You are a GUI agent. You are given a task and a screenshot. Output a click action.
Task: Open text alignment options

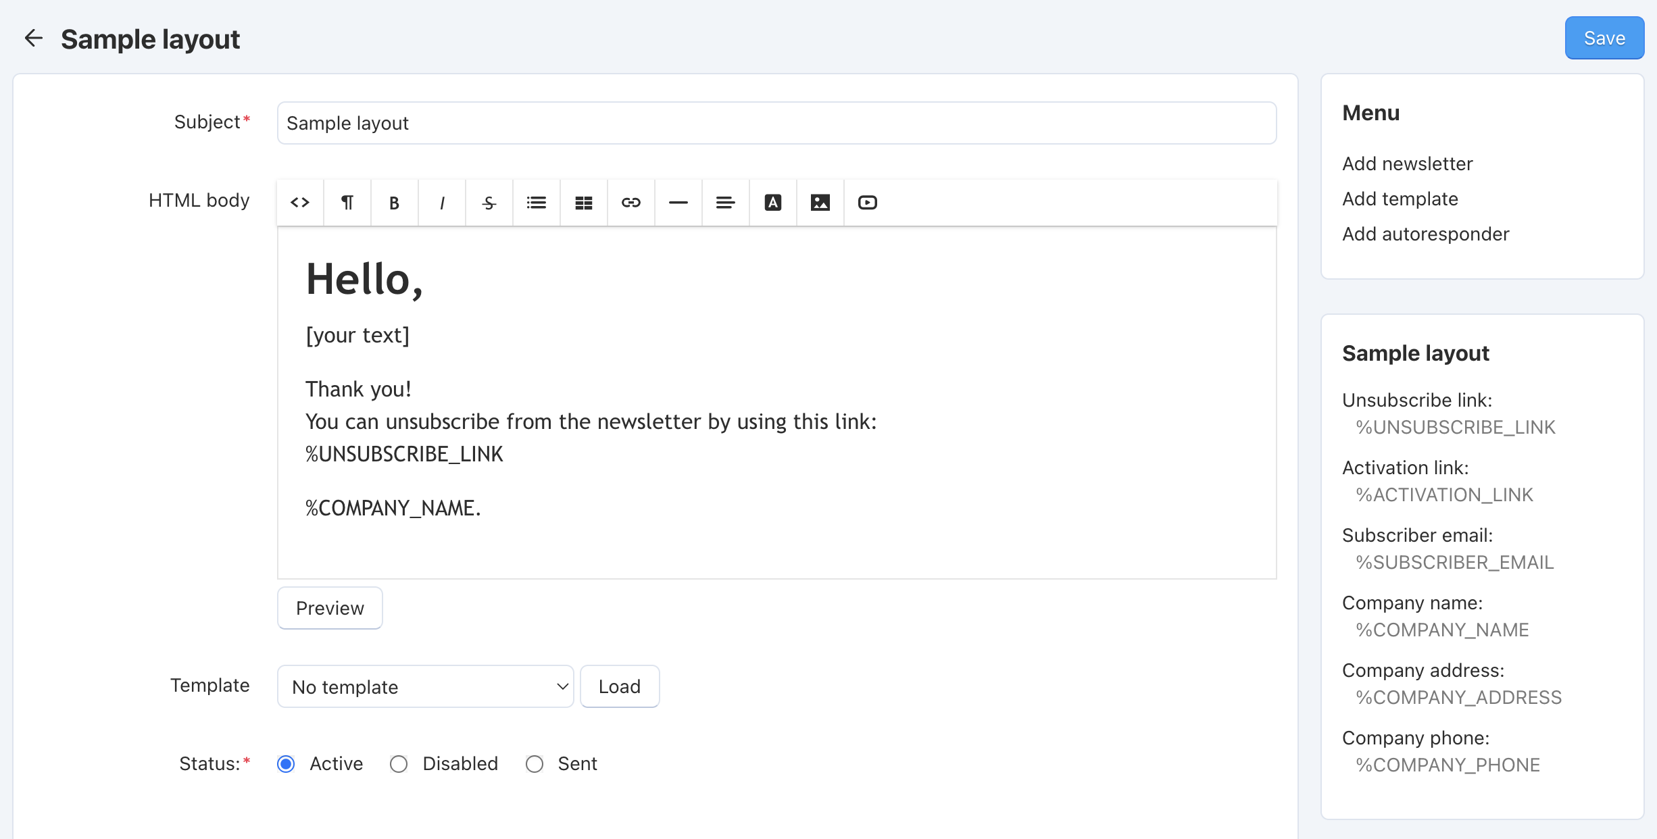click(726, 203)
